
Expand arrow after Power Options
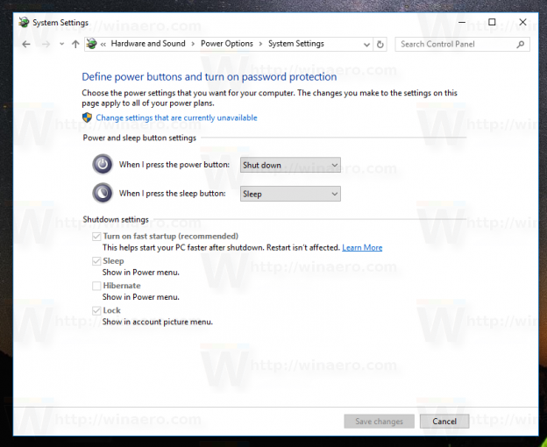tap(260, 44)
